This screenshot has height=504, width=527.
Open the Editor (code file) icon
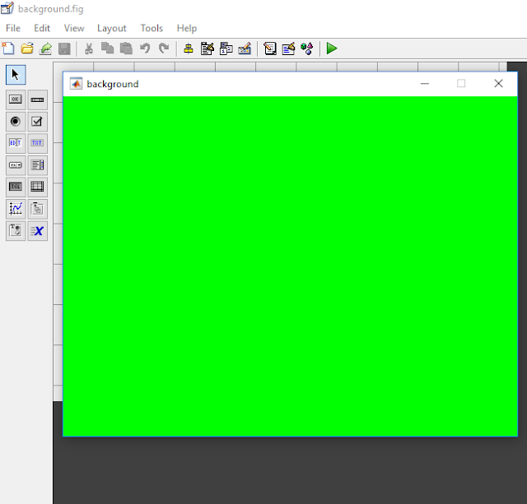[x=270, y=49]
